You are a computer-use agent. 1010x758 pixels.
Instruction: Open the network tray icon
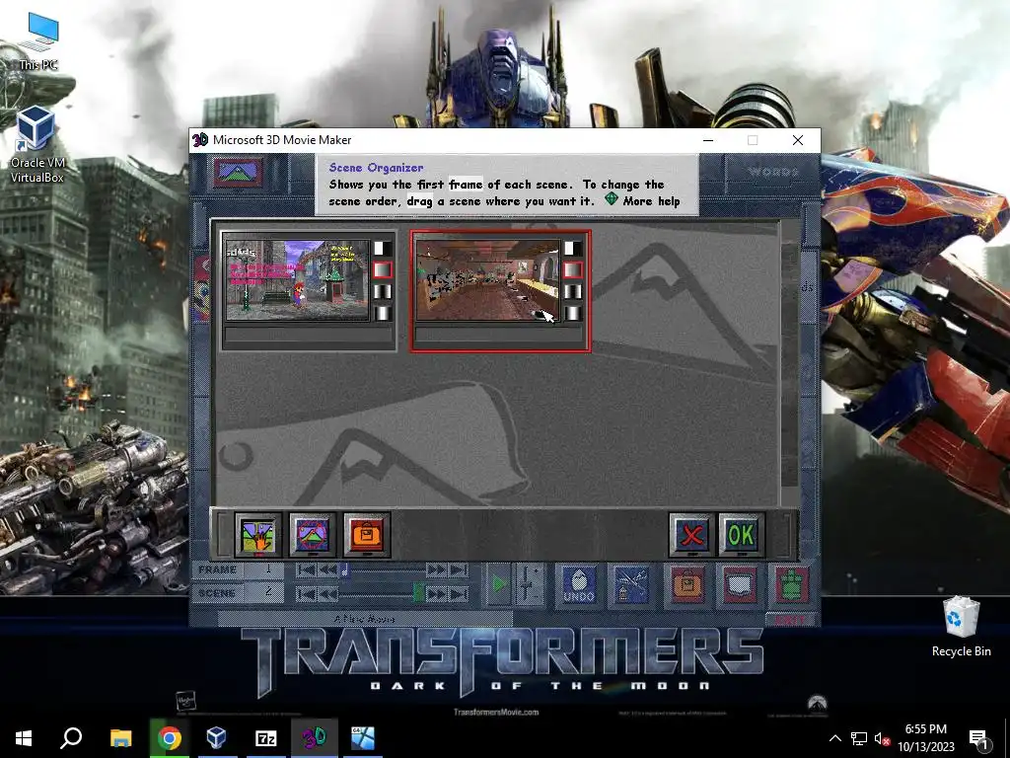(x=859, y=738)
